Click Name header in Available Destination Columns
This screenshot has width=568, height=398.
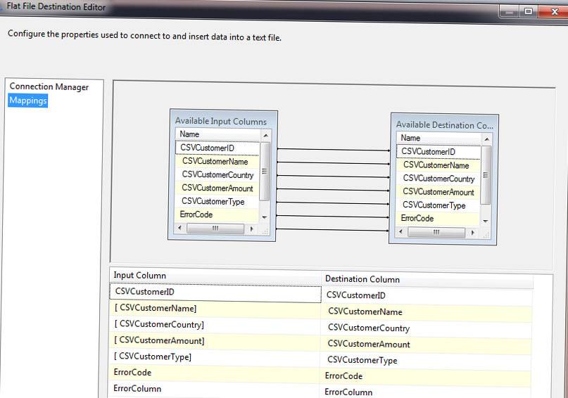pos(438,138)
